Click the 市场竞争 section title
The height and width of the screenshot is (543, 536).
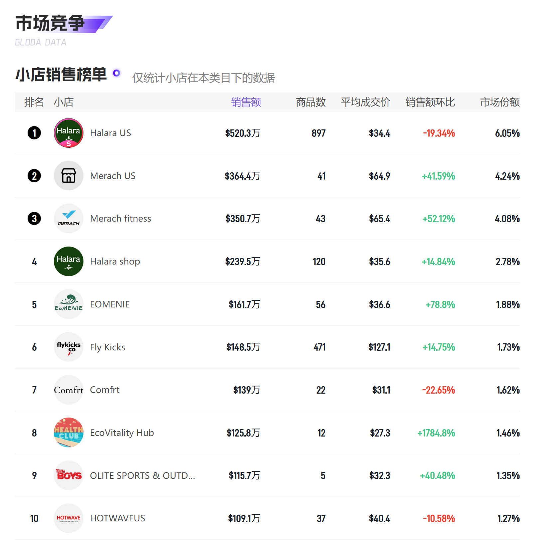click(x=50, y=23)
